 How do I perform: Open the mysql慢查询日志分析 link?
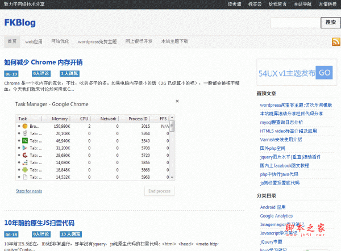point(281,122)
